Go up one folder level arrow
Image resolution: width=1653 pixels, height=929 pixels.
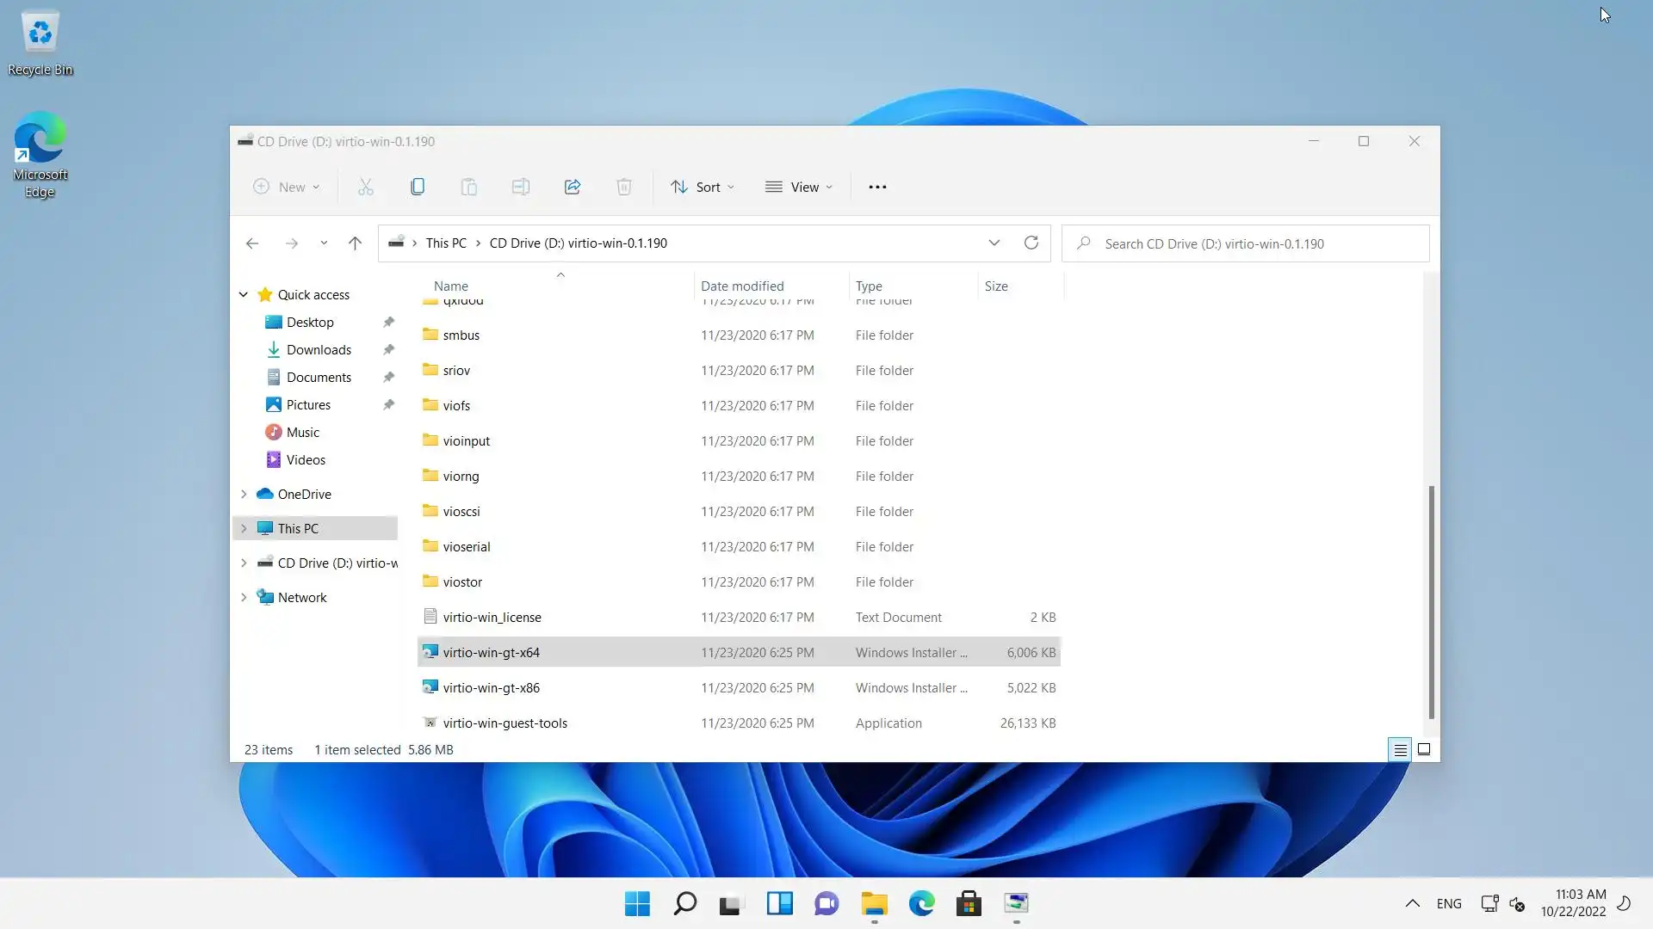(x=355, y=243)
